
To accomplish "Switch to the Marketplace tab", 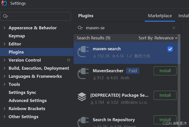I will coord(160,16).
